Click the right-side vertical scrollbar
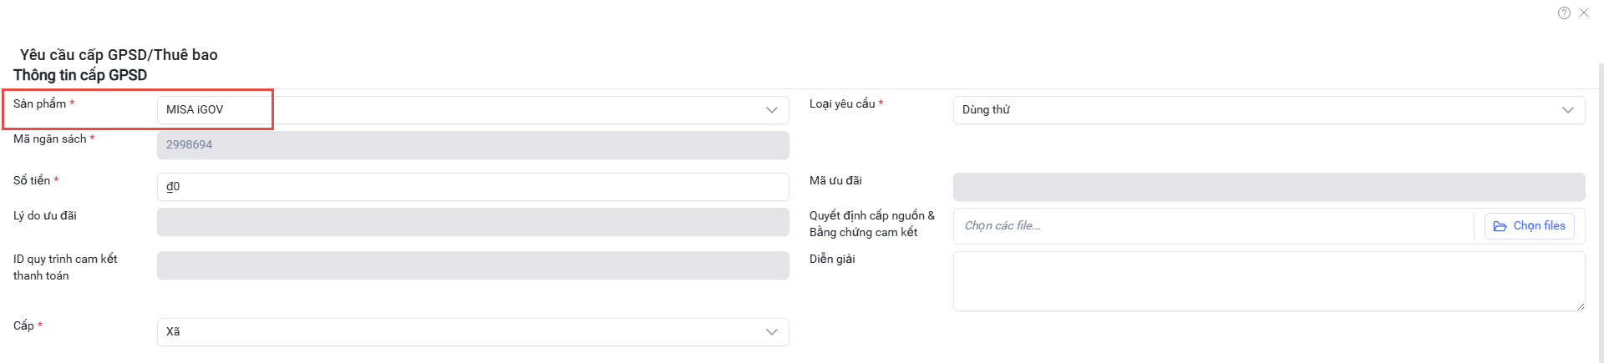 tap(1600, 209)
